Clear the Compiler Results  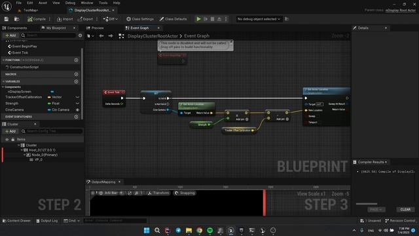405,210
